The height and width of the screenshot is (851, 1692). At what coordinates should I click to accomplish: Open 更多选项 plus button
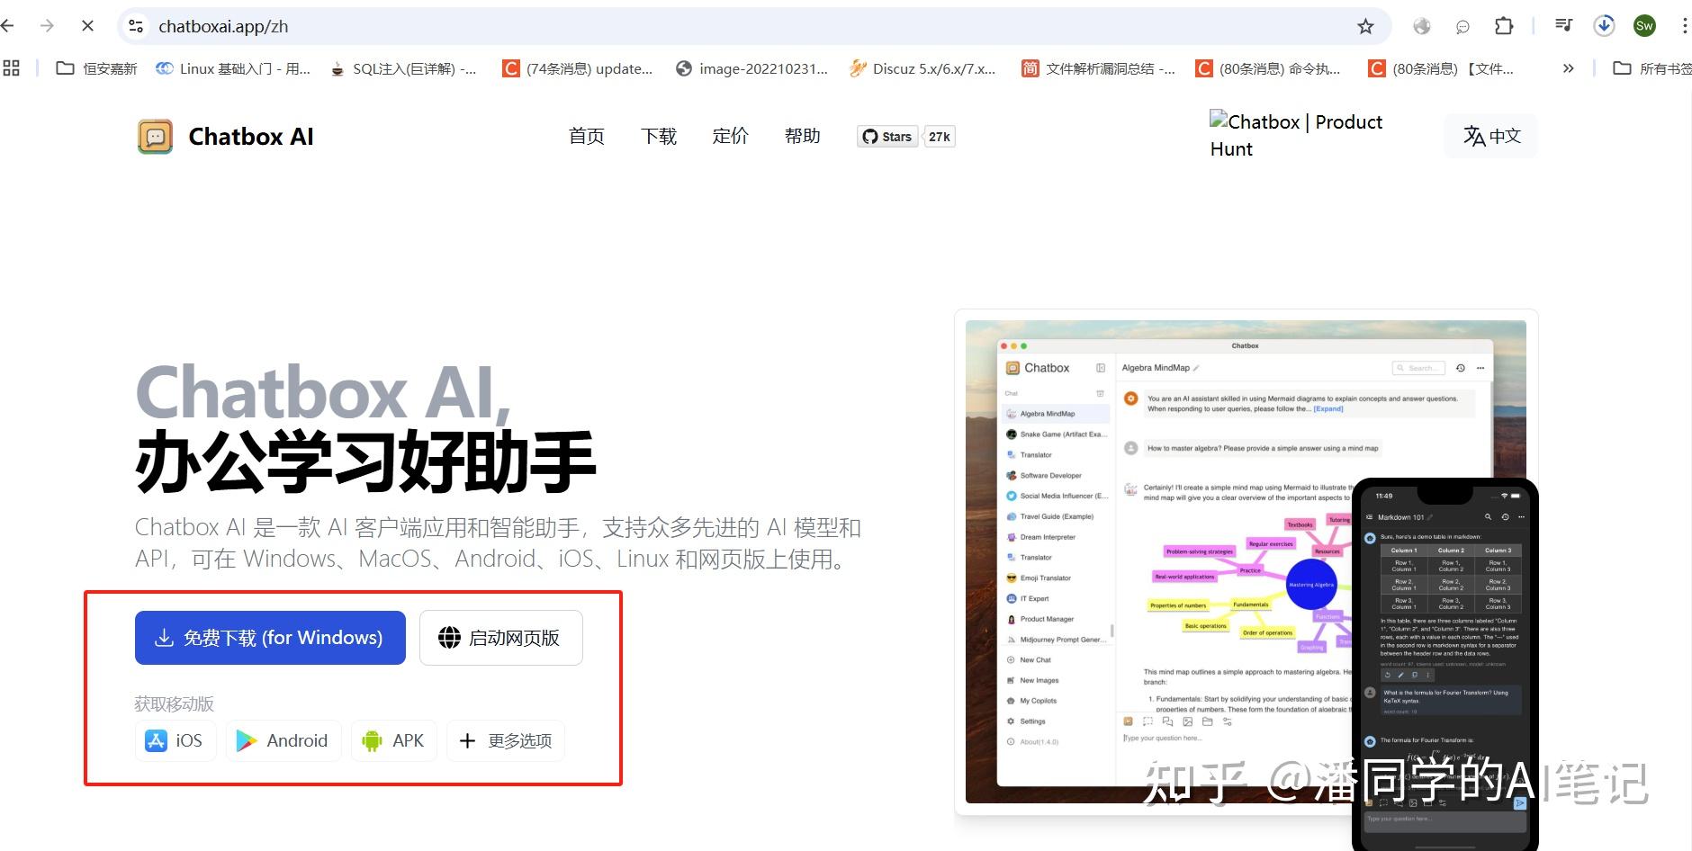pos(506,740)
